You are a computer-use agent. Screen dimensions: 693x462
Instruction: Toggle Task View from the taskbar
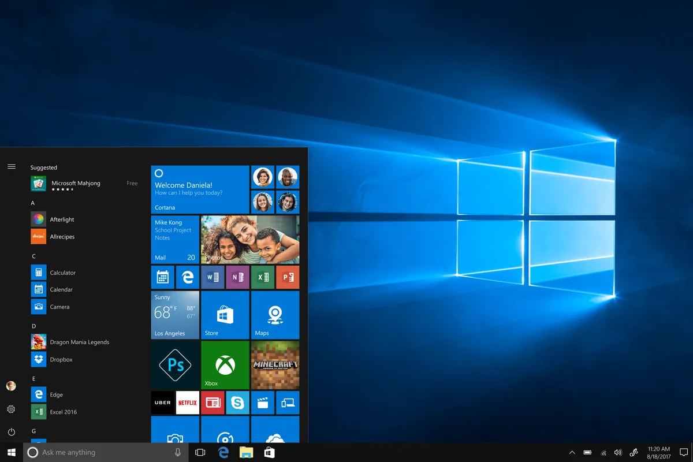(x=200, y=453)
